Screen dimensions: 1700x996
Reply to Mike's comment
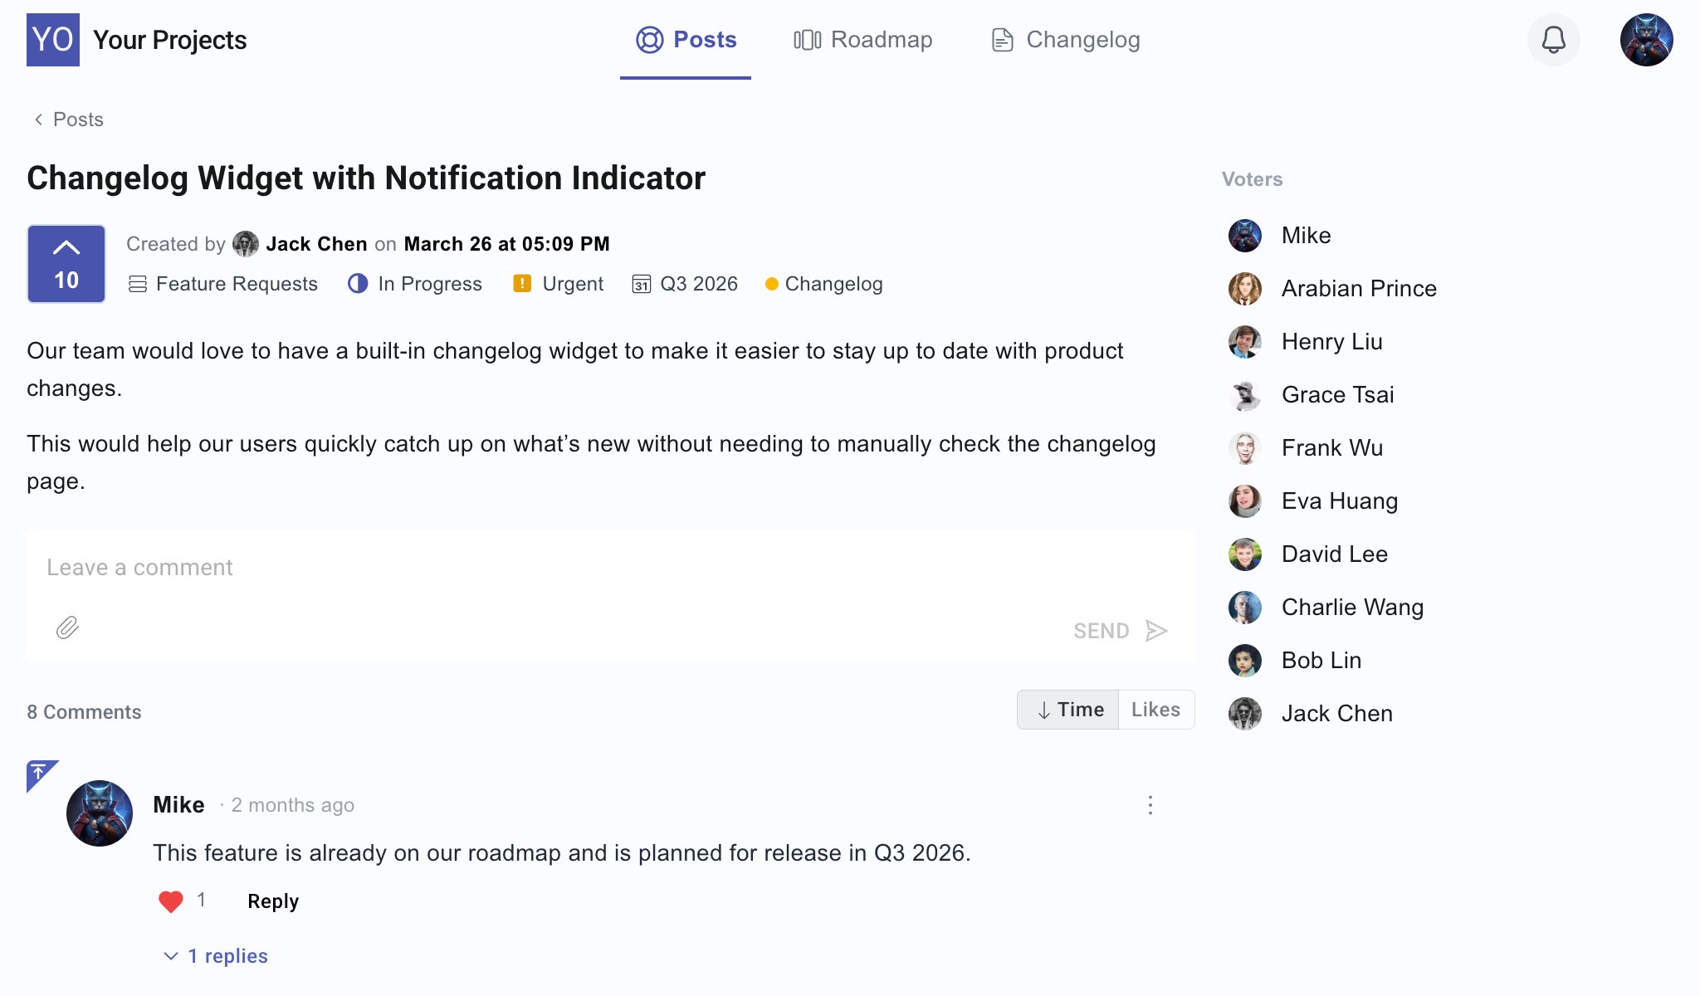pos(273,901)
